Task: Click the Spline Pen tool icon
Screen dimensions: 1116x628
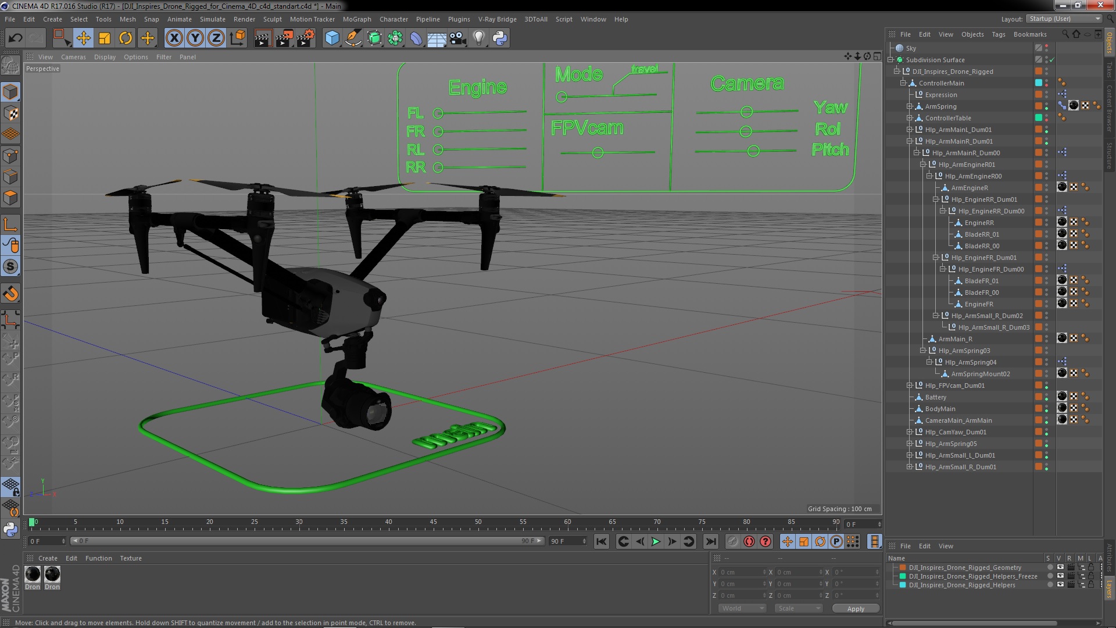Action: [x=353, y=38]
